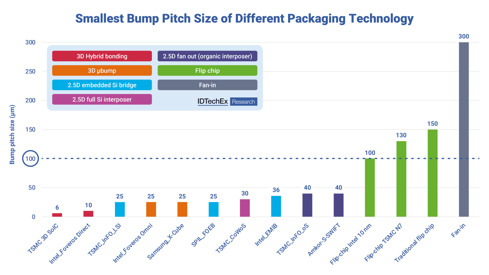Select the Intel_Foveros Direct bar
489x275 pixels.
pos(88,214)
